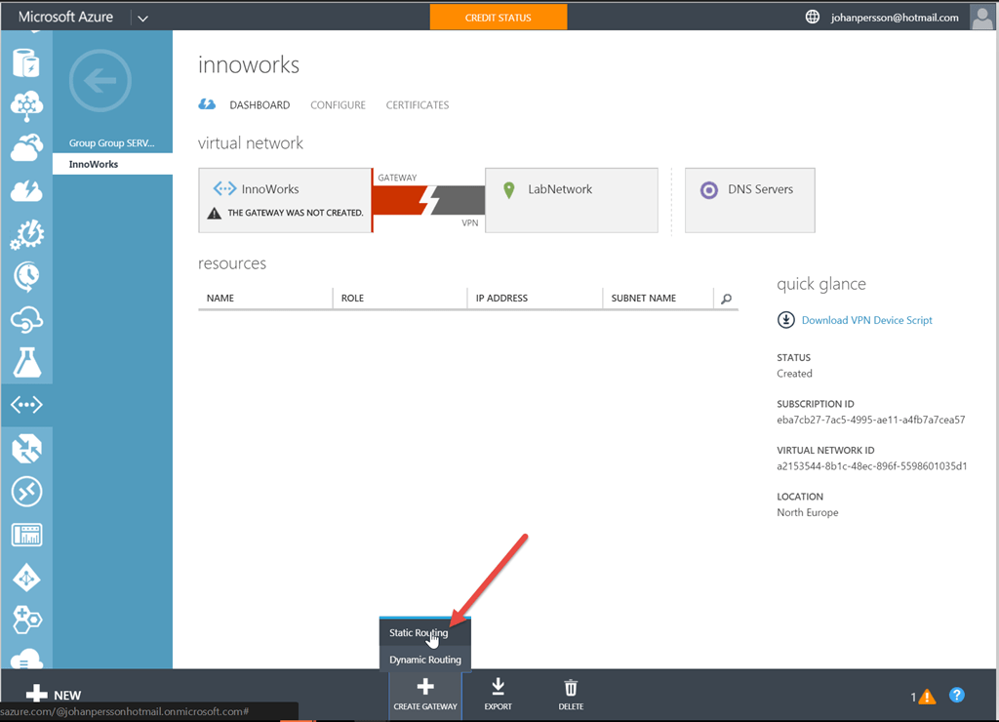Open the Create Gateway command
This screenshot has width=999, height=722.
[x=425, y=695]
